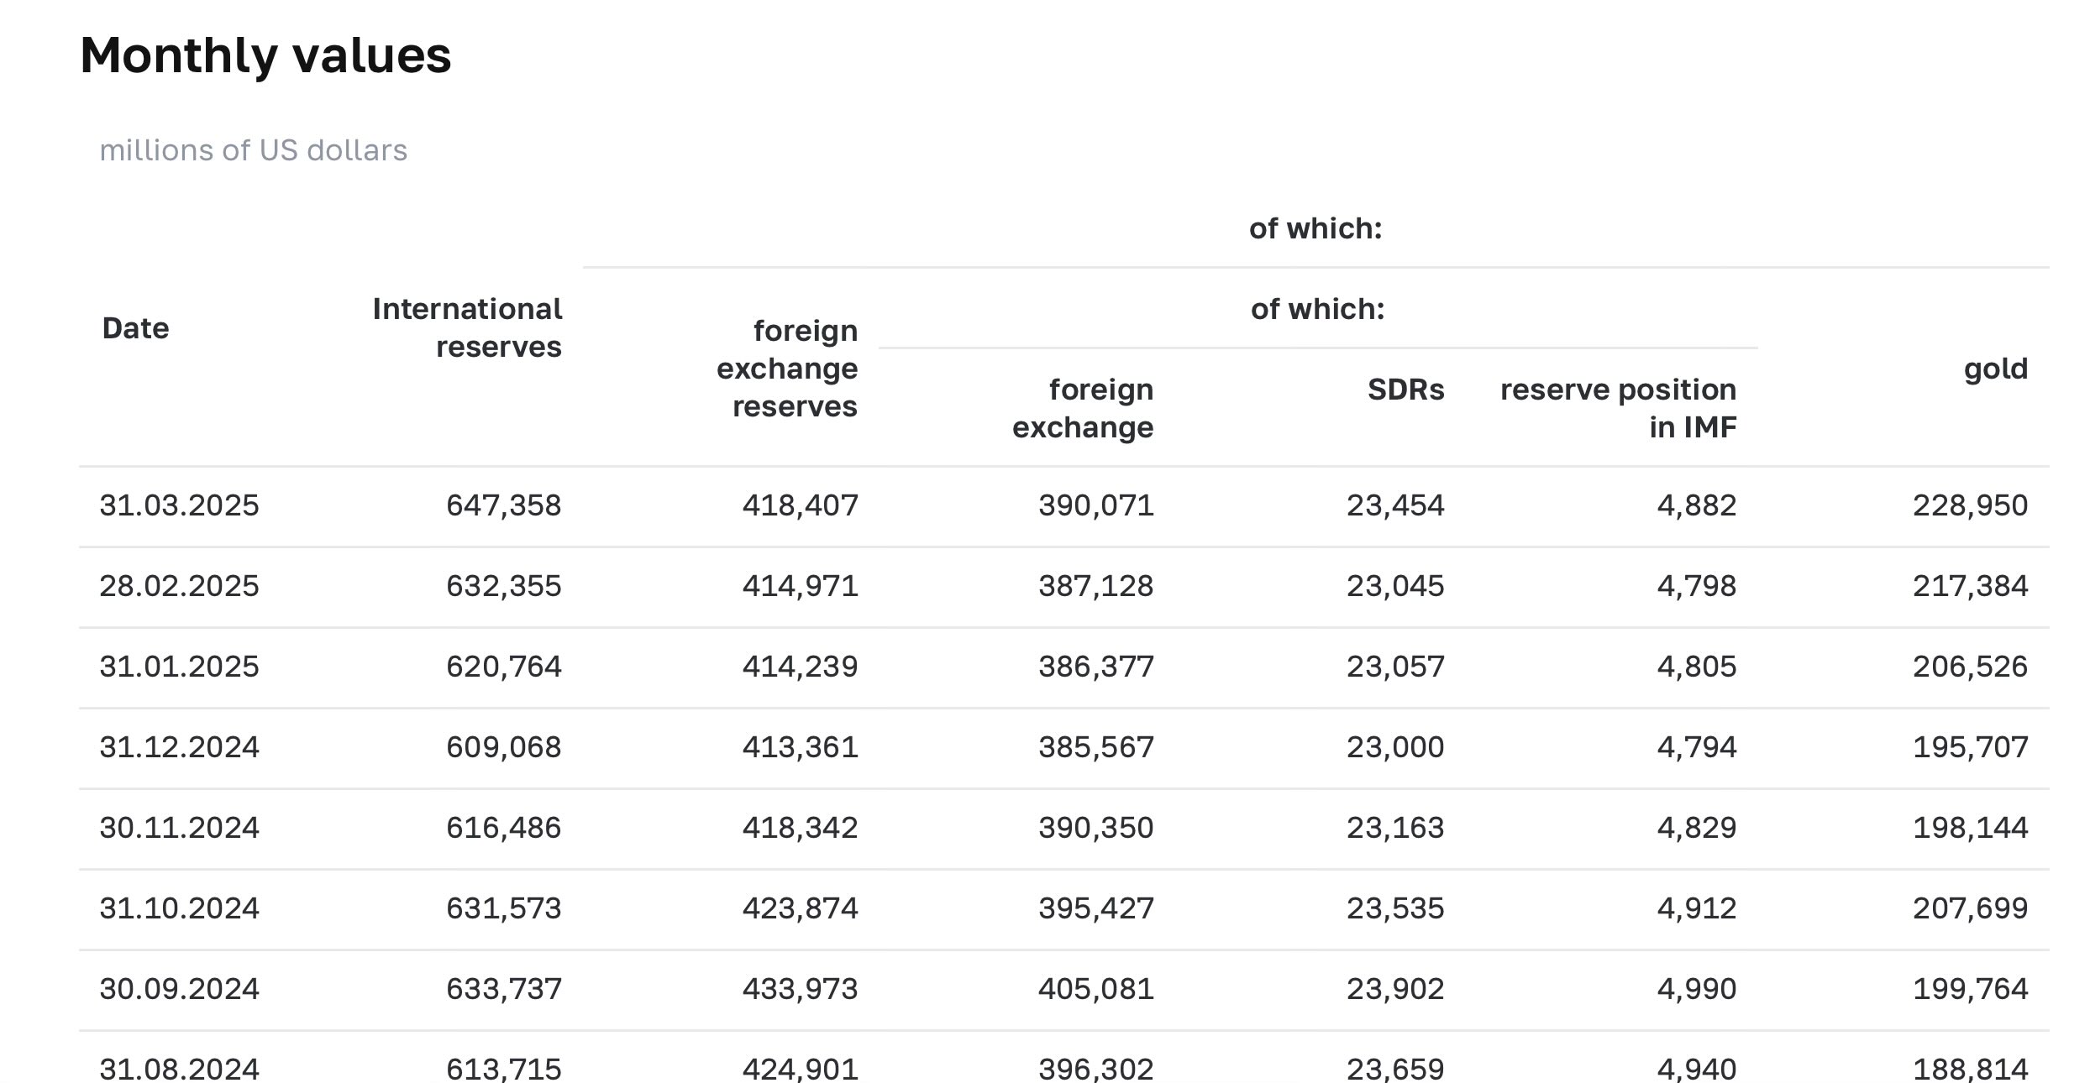Select the 28.02.2025 date cell
2090x1083 pixels.
click(x=179, y=586)
